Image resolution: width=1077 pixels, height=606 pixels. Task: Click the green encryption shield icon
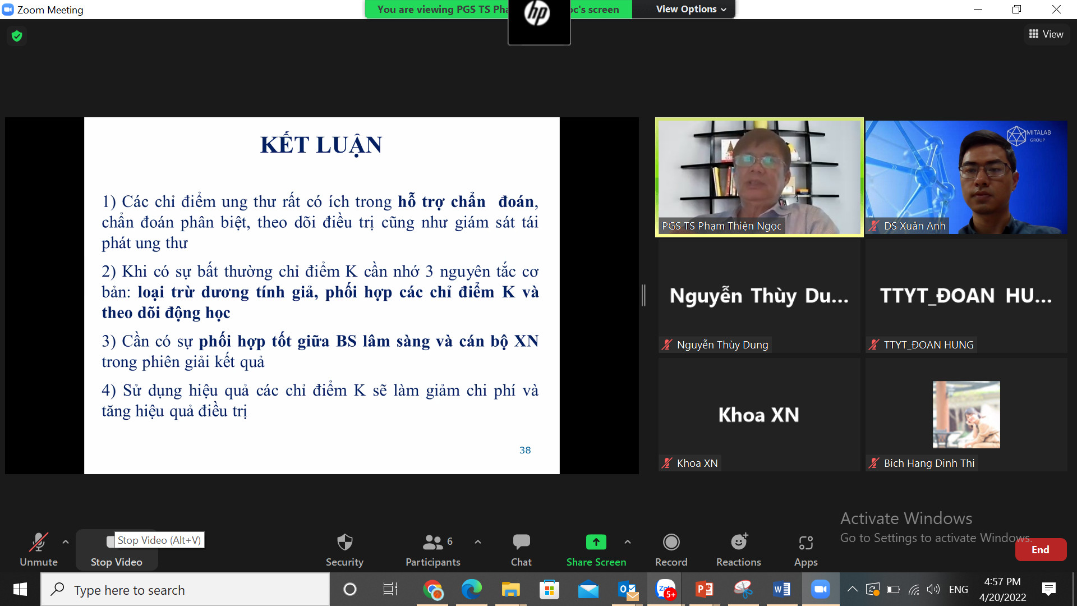coord(17,36)
